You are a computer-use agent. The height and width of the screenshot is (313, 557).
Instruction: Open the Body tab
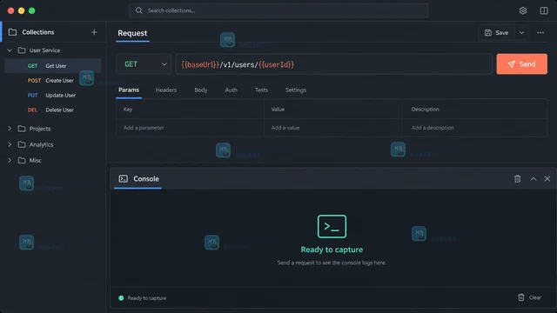coord(201,90)
